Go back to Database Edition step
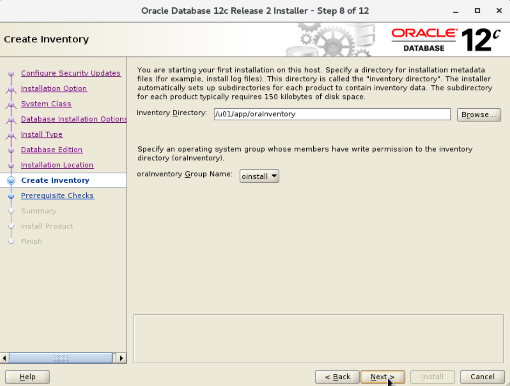The height and width of the screenshot is (386, 510). click(52, 150)
